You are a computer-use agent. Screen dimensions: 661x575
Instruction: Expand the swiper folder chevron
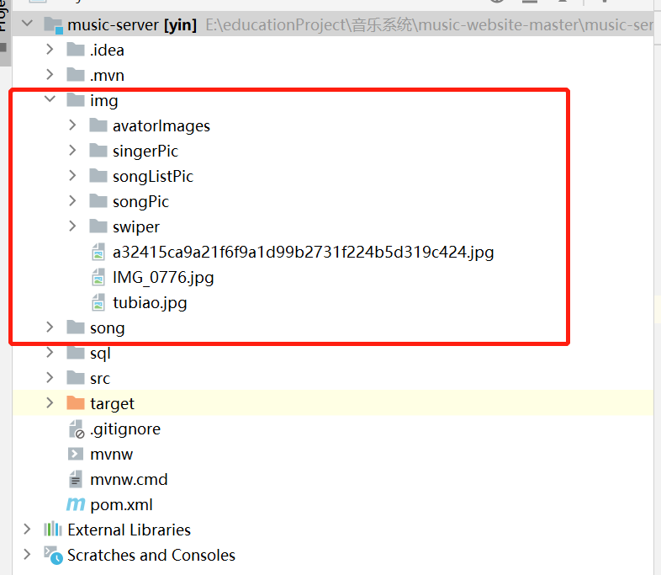pyautogui.click(x=72, y=226)
